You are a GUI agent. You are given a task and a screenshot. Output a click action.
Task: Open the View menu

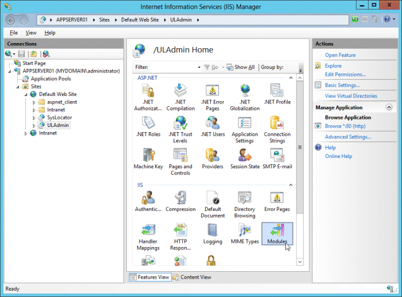[31, 33]
